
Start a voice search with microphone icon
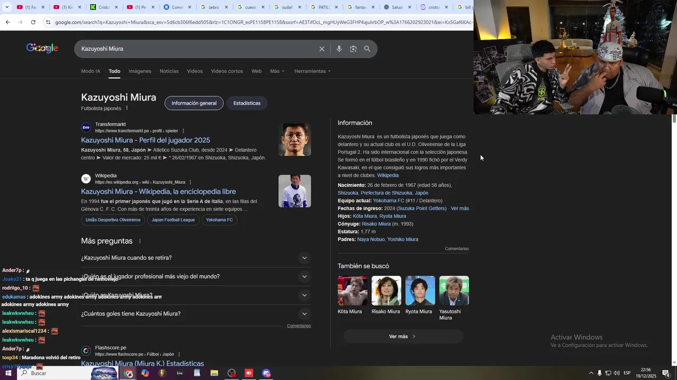coord(339,49)
